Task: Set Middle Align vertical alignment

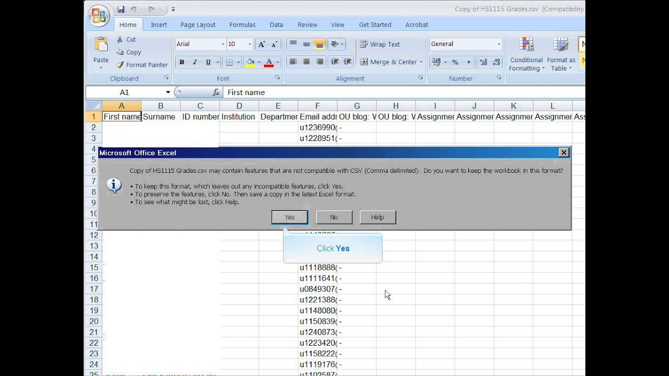Action: pyautogui.click(x=306, y=44)
